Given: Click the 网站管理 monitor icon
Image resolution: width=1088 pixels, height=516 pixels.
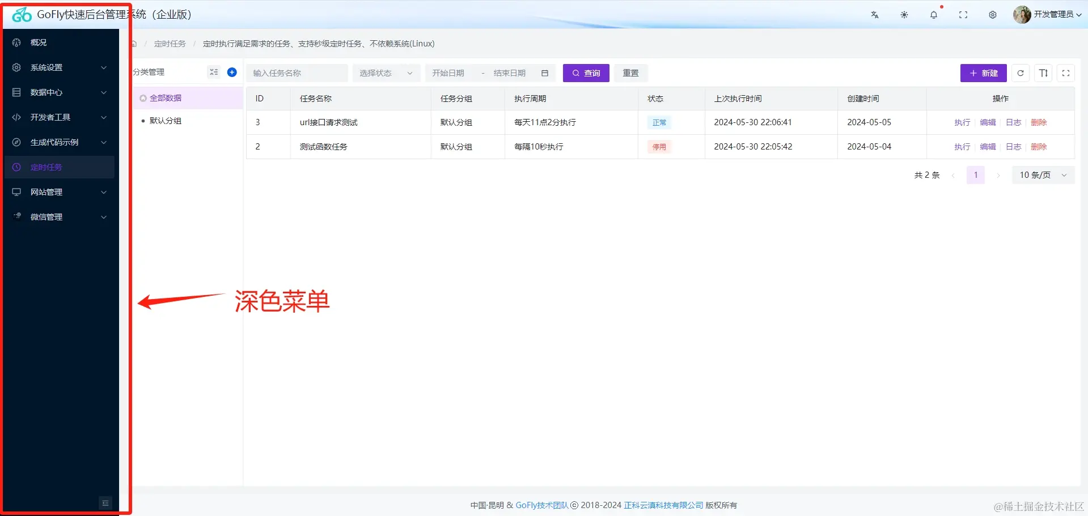Looking at the screenshot, I should coord(16,192).
